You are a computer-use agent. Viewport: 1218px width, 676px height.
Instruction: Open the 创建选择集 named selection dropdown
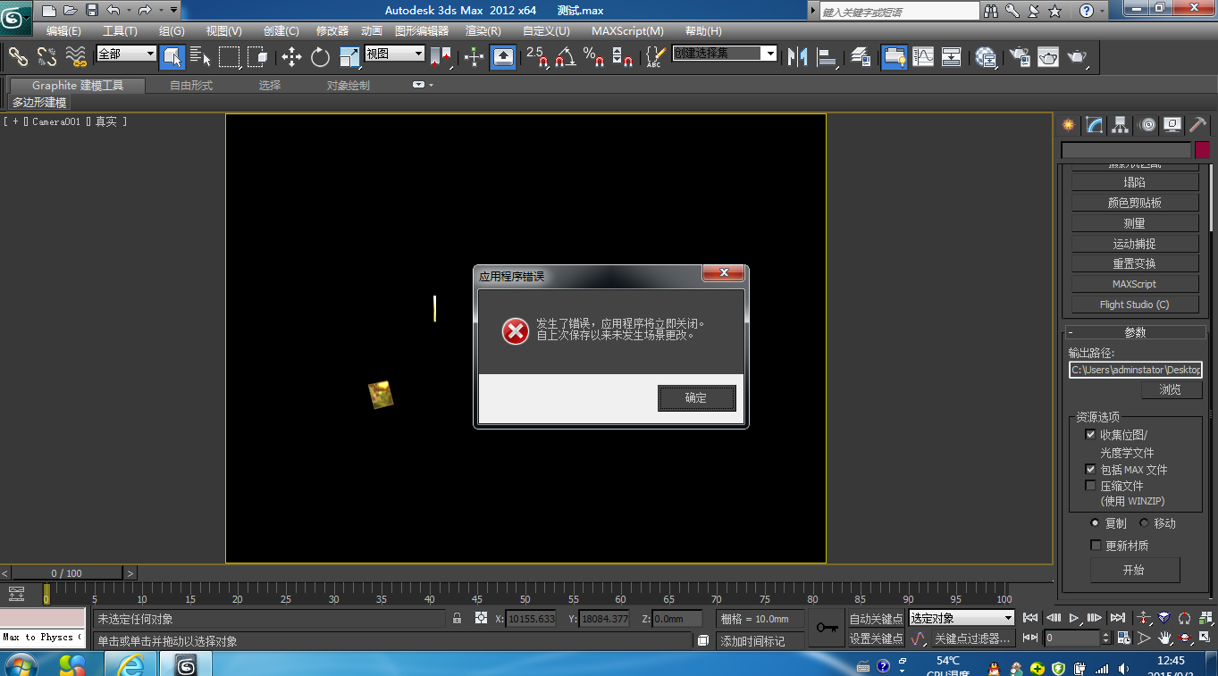coord(725,54)
